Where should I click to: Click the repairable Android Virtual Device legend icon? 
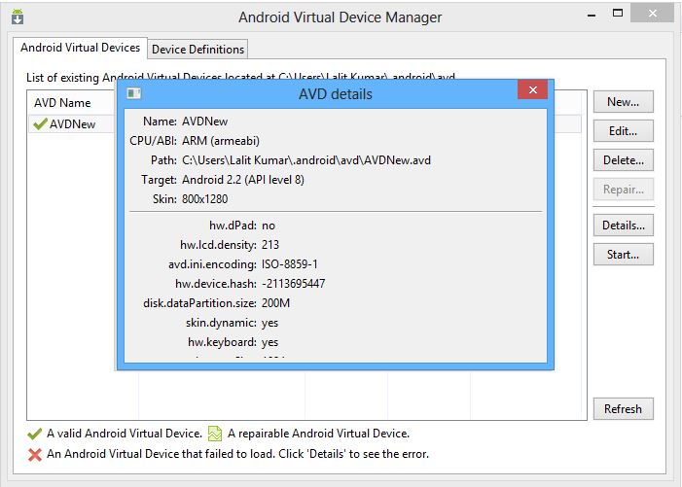point(216,434)
